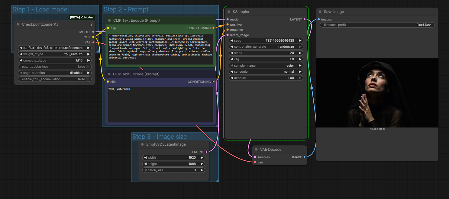
Task: Decrease the width value with the left arrow
Action: (145, 158)
